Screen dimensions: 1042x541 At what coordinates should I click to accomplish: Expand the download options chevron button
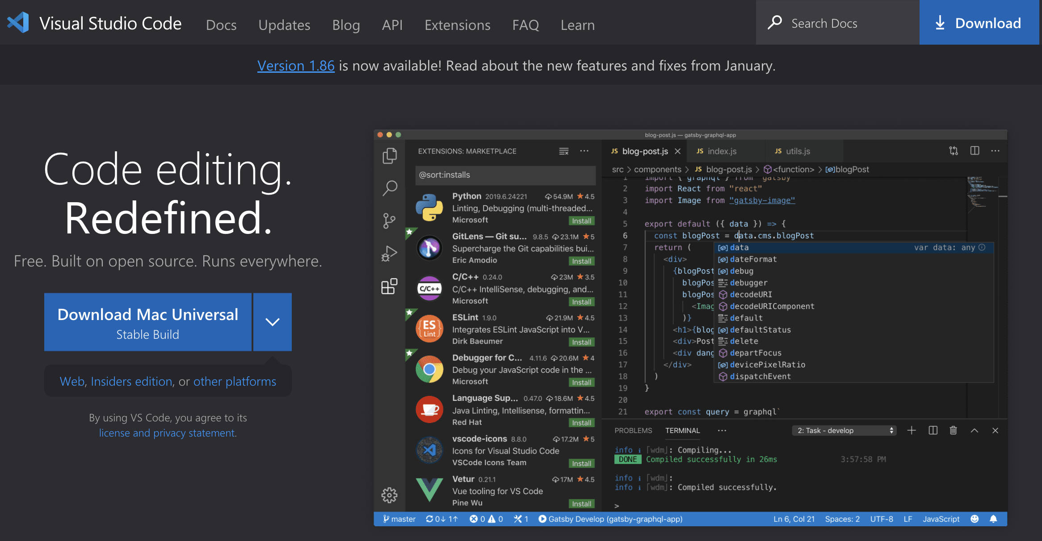(272, 322)
